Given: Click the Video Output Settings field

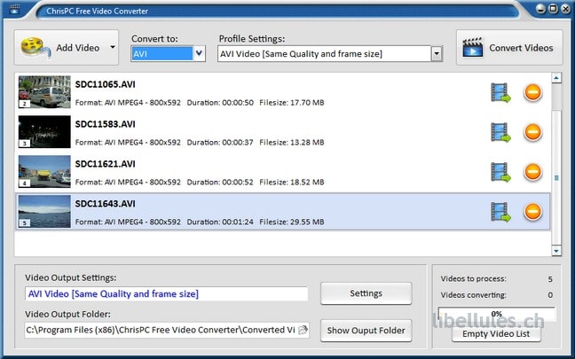Looking at the screenshot, I should tap(167, 293).
